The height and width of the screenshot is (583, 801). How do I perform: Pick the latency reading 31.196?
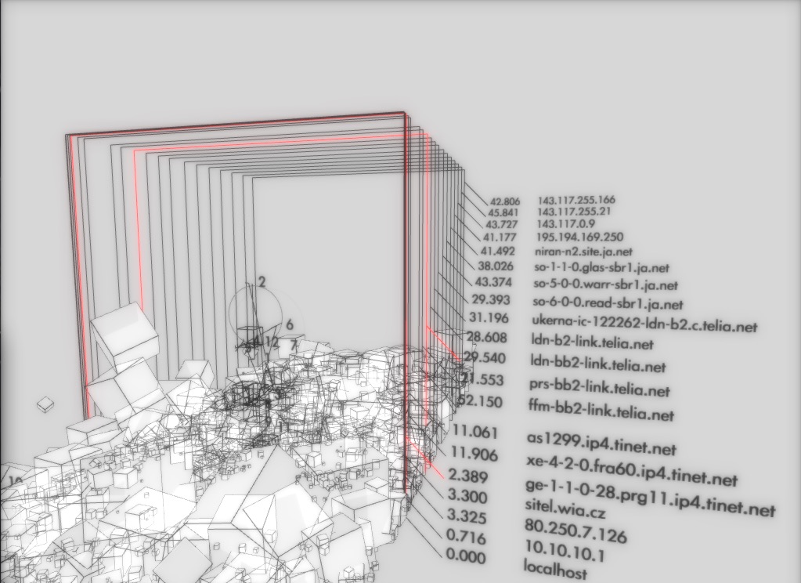click(x=489, y=317)
